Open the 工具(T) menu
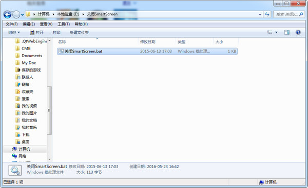308x188 pixels. (64, 24)
